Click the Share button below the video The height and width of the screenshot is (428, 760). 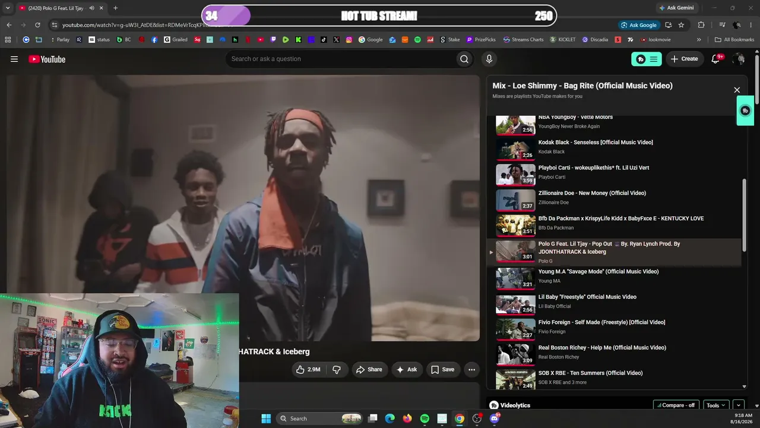tap(369, 369)
